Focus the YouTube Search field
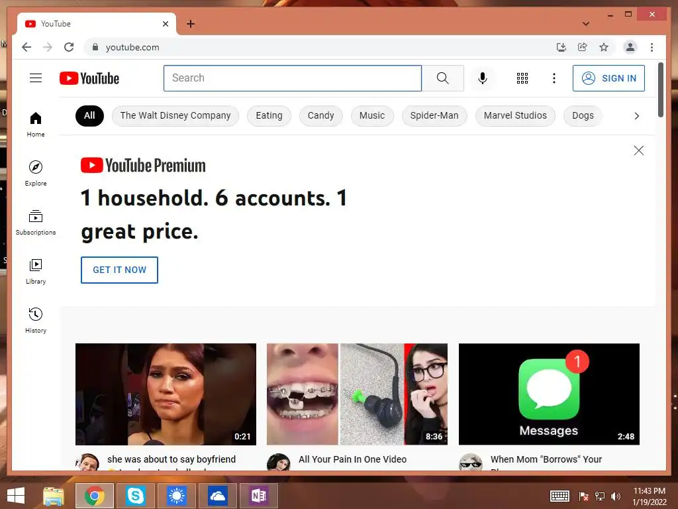678x509 pixels. (292, 78)
